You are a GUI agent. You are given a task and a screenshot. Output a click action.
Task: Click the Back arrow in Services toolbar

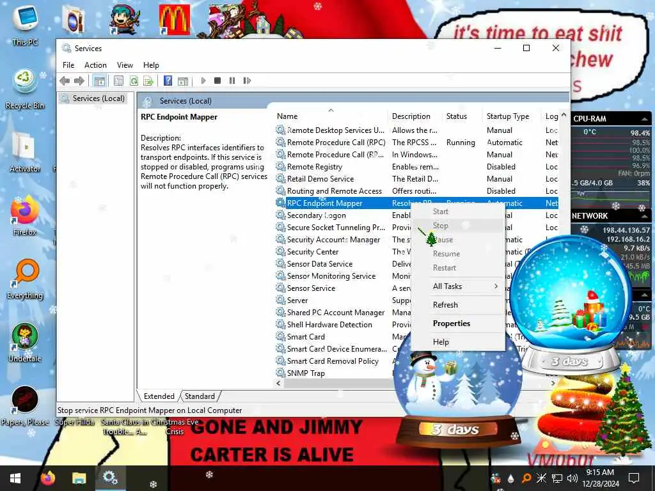click(65, 81)
